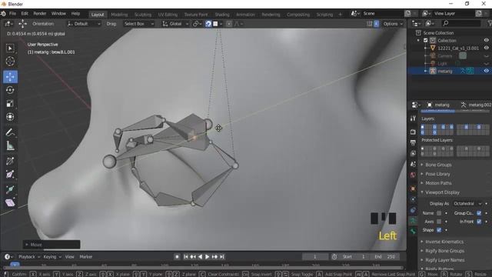The height and width of the screenshot is (277, 492).
Task: Open the Window menu
Action: (x=58, y=14)
